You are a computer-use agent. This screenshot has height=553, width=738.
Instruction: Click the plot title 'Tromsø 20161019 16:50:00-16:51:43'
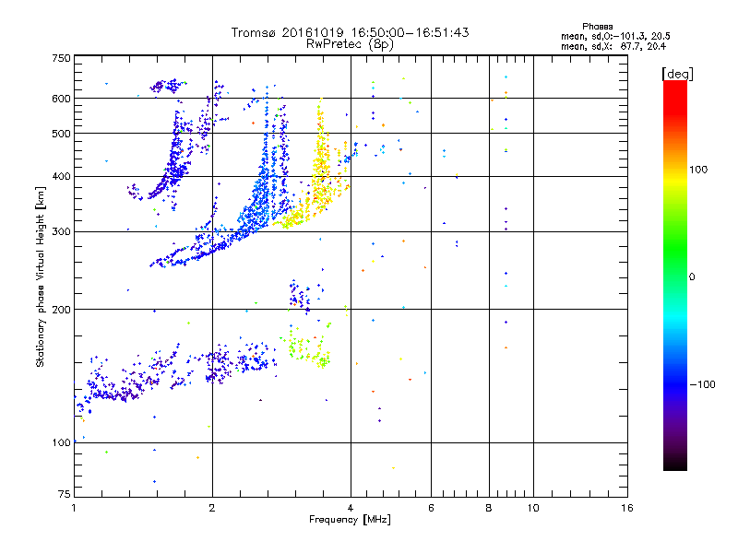click(x=350, y=32)
